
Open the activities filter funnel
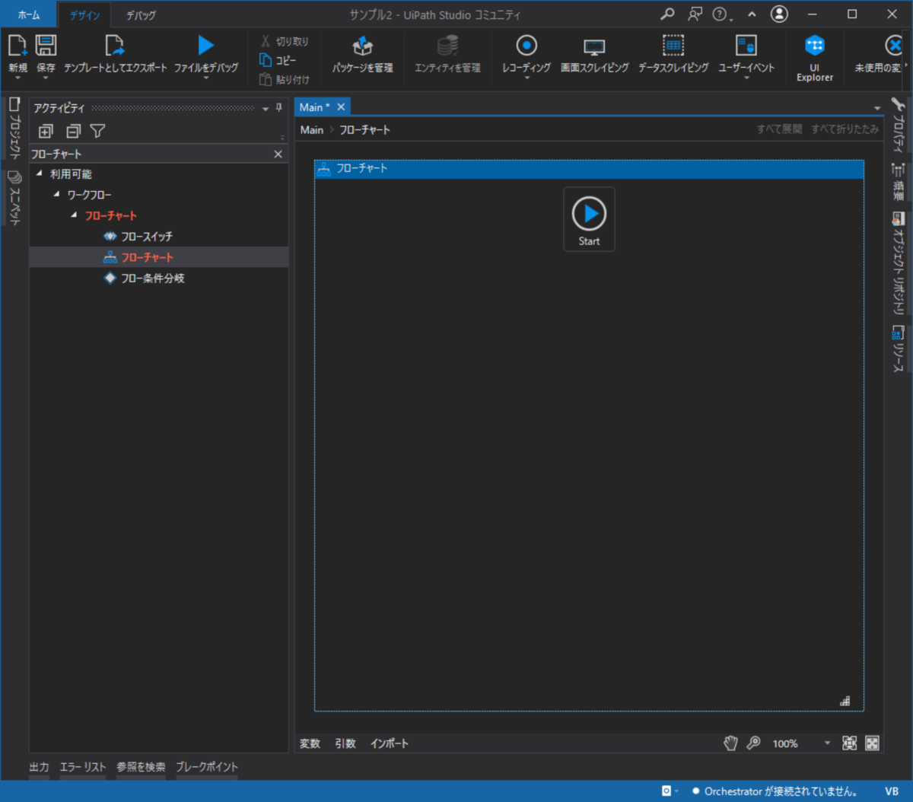[x=97, y=131]
